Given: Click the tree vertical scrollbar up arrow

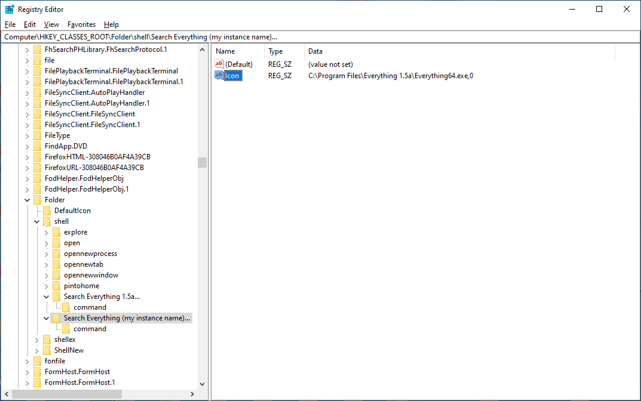Looking at the screenshot, I should [x=202, y=50].
